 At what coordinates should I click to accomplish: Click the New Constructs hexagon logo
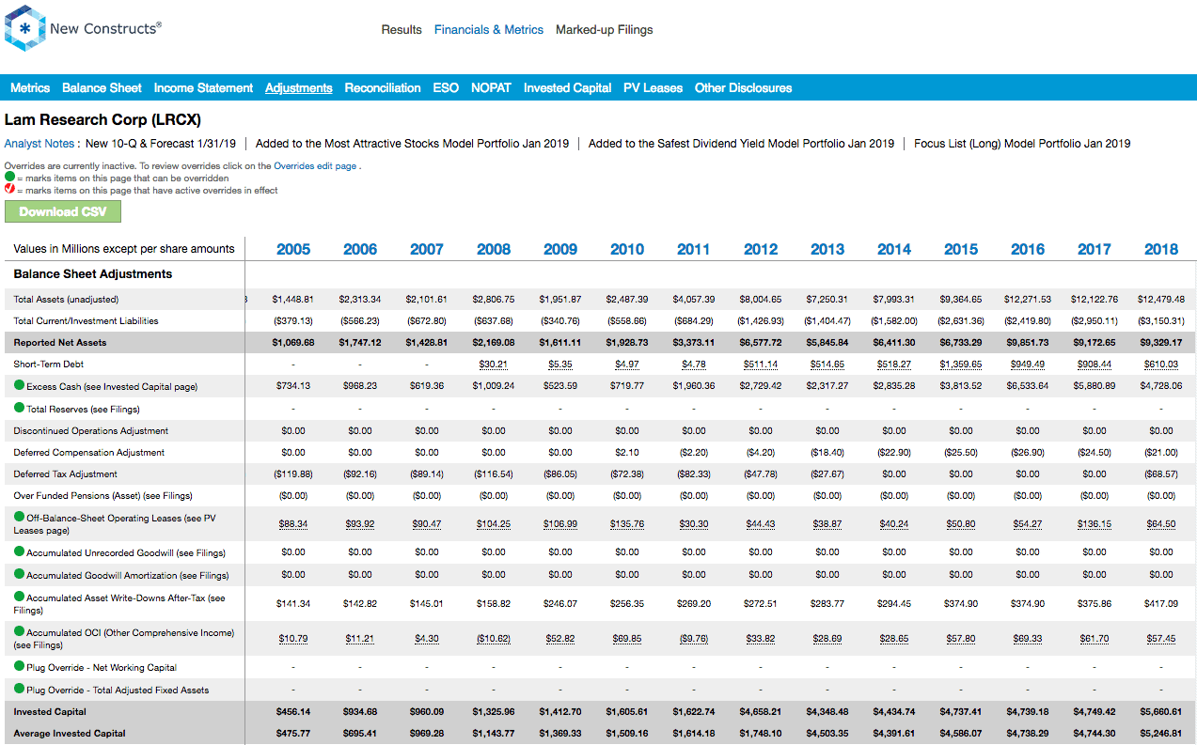[25, 29]
